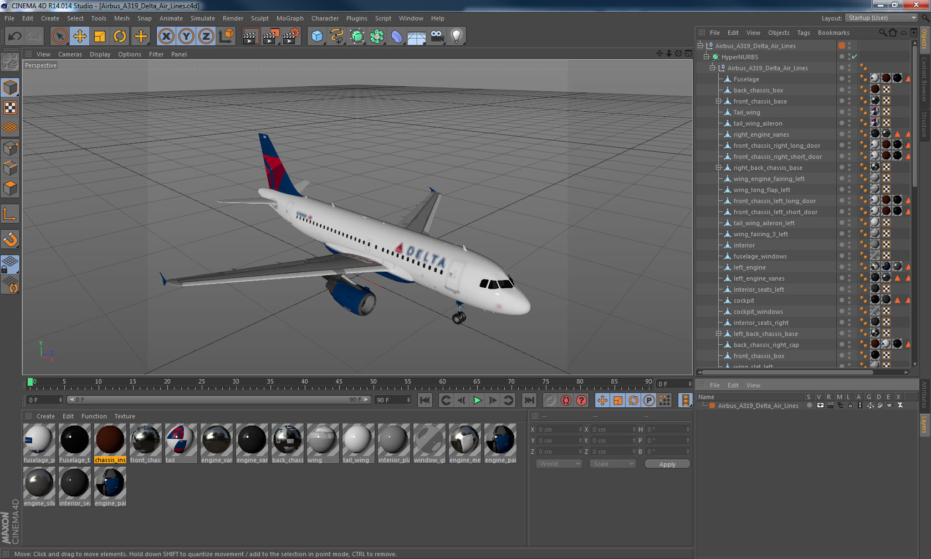Click the X position input field
Image resolution: width=931 pixels, height=559 pixels.
pyautogui.click(x=559, y=429)
